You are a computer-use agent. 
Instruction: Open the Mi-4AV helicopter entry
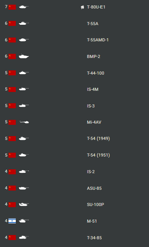(x=94, y=122)
